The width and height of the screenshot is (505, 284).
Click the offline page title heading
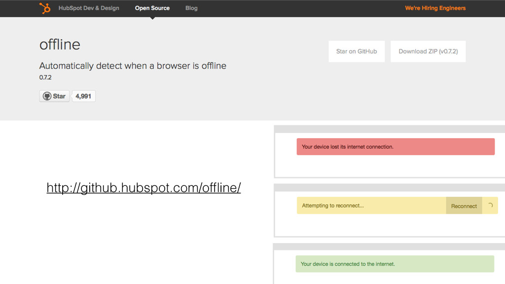coord(60,44)
